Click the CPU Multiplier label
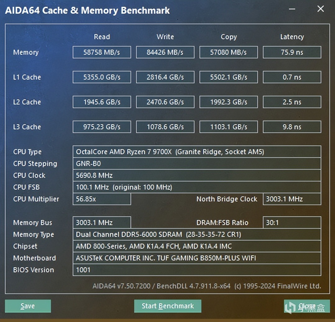335x322 pixels. pos(36,199)
